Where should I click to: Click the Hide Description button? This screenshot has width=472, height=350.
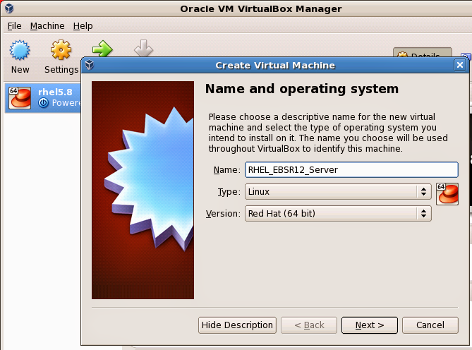coord(237,325)
